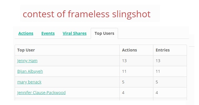Click the contest of frameless slingshot title
The height and width of the screenshot is (105, 199).
(86, 14)
